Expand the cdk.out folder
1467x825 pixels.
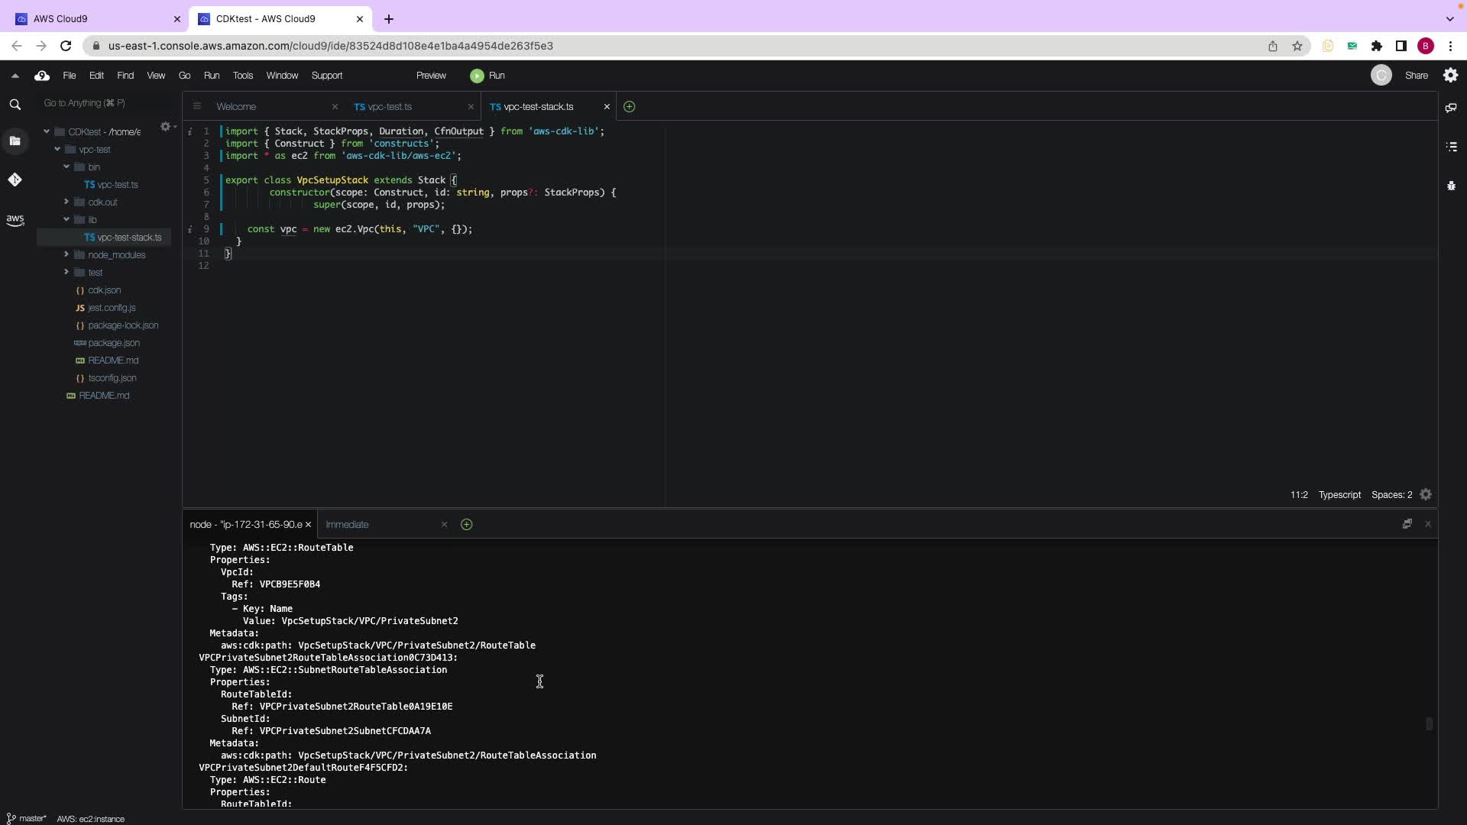point(66,202)
